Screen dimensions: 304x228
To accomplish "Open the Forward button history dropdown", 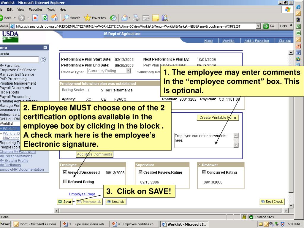I will click(28, 18).
